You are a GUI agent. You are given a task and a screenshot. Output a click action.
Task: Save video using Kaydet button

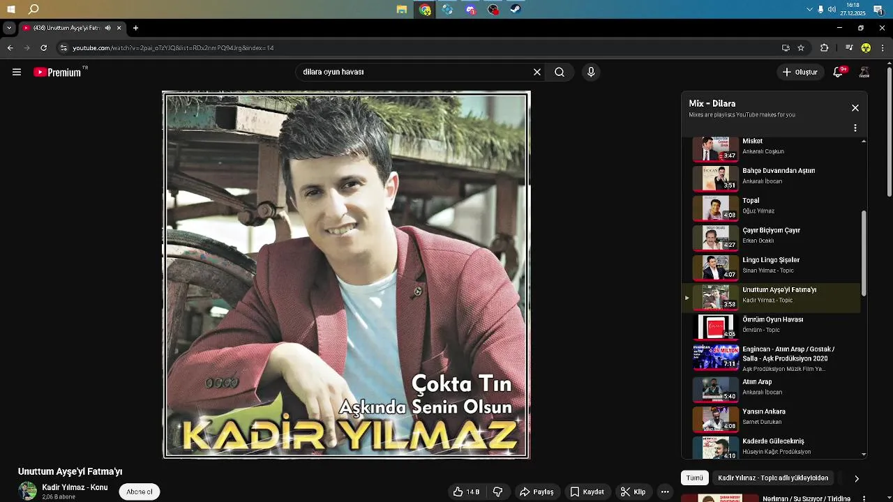[x=587, y=492]
